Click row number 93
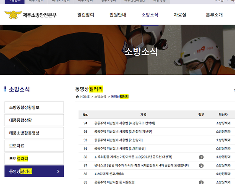Image resolution: width=235 pixels, height=184 pixels. coord(86,131)
